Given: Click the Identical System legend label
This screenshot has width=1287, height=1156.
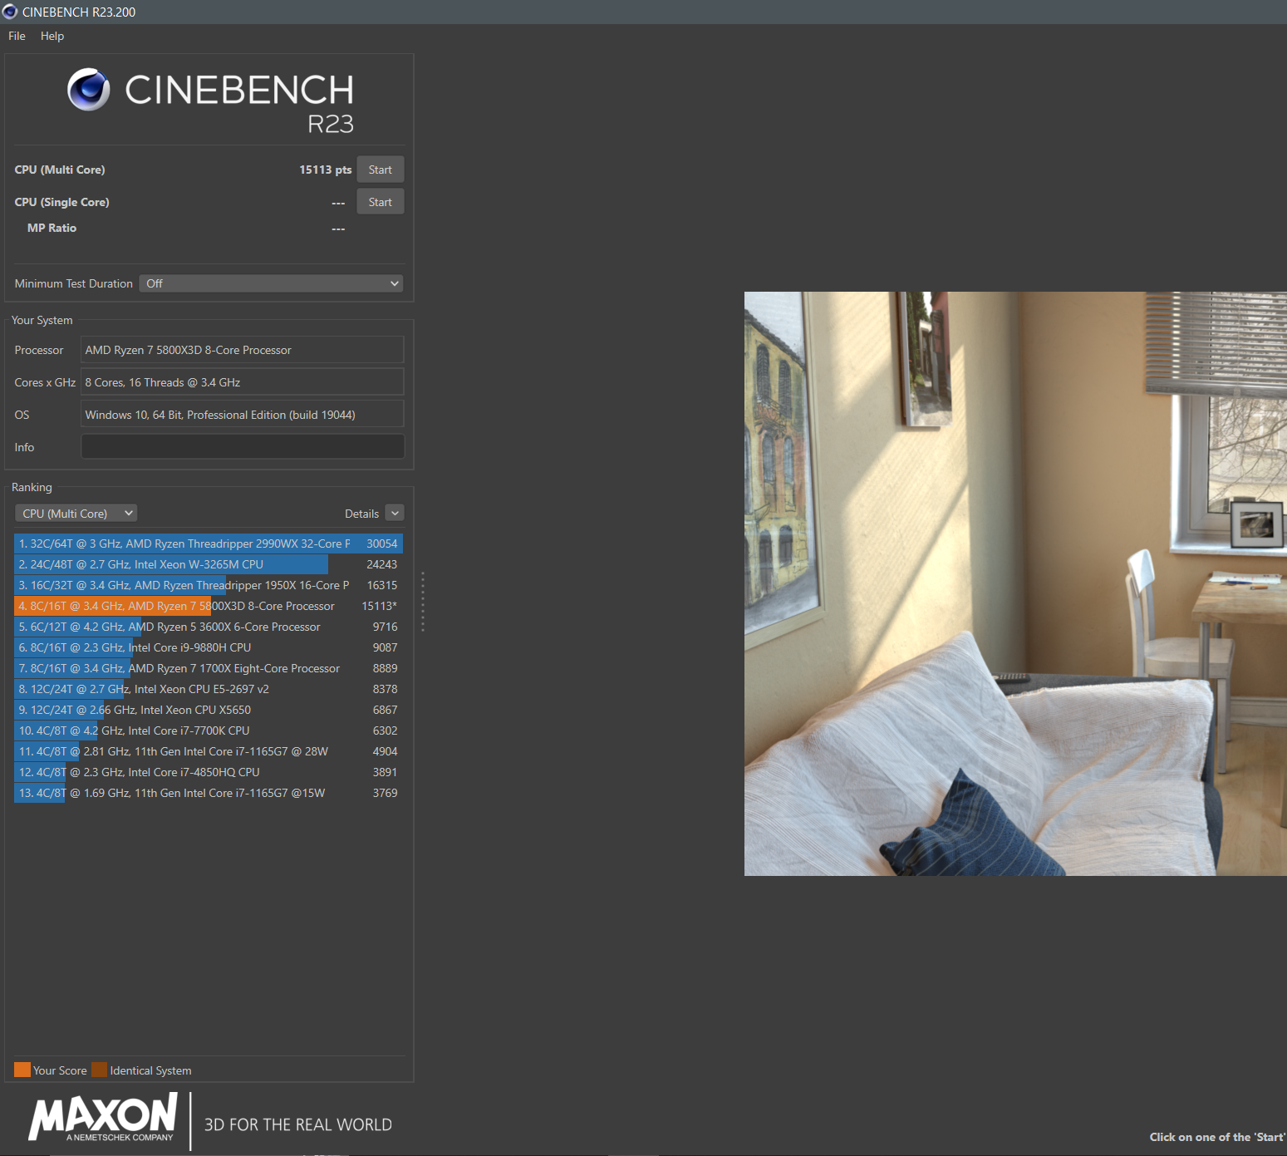Looking at the screenshot, I should coord(150,1070).
